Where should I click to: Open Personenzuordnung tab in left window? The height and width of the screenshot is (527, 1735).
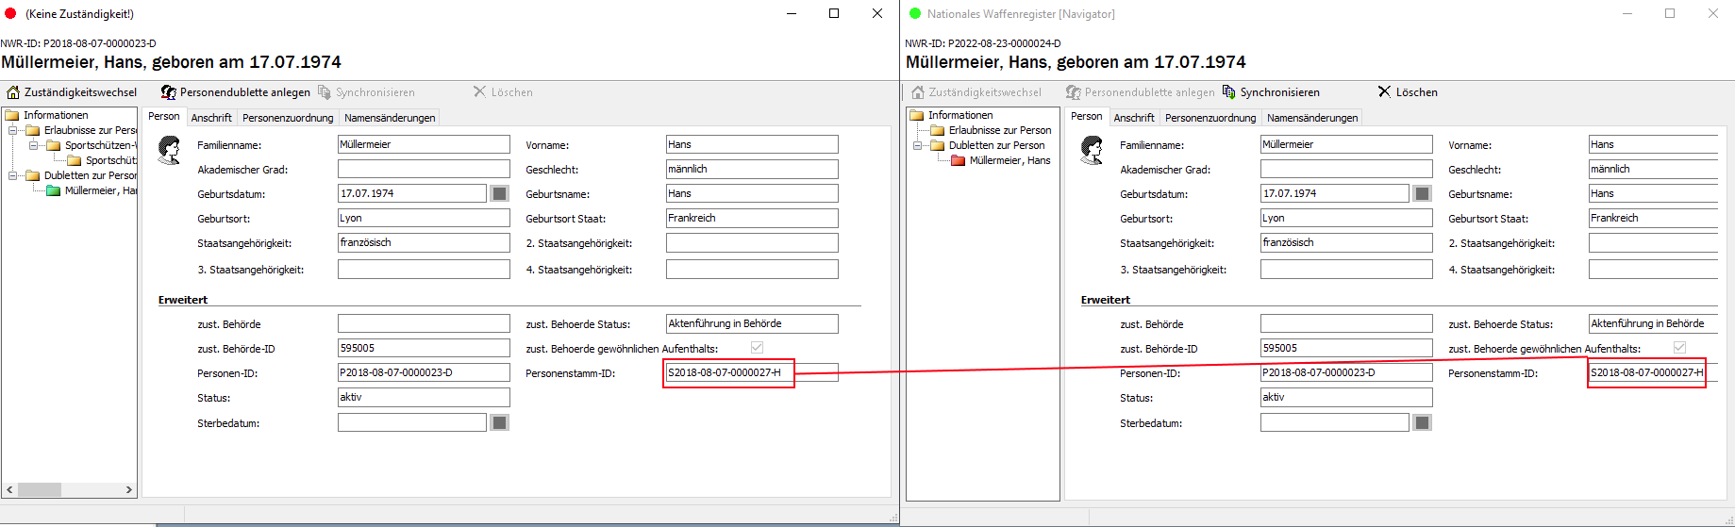pos(288,118)
